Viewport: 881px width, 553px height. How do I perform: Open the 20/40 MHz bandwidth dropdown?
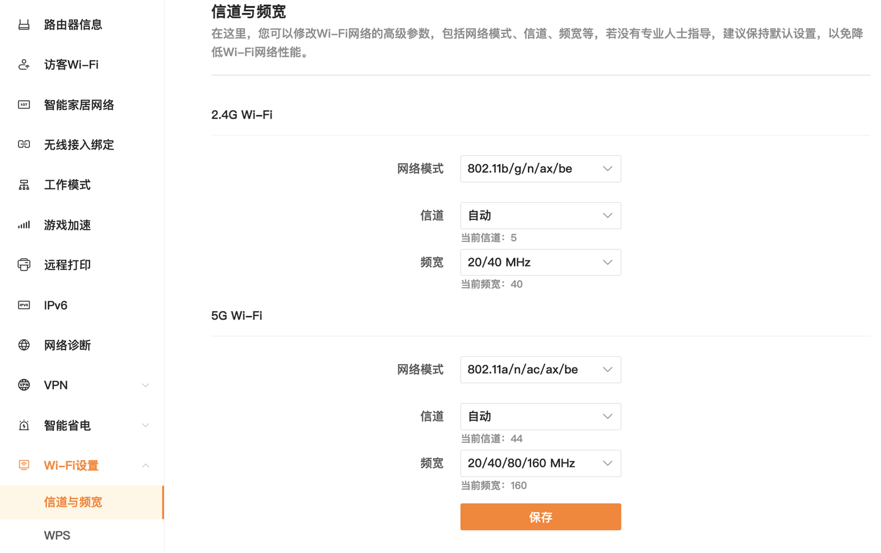pos(540,262)
